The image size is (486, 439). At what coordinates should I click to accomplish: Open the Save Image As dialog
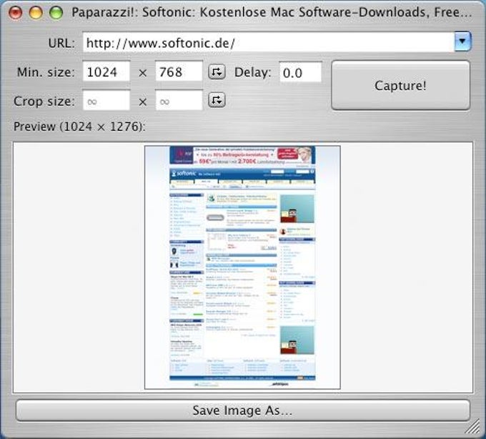243,410
